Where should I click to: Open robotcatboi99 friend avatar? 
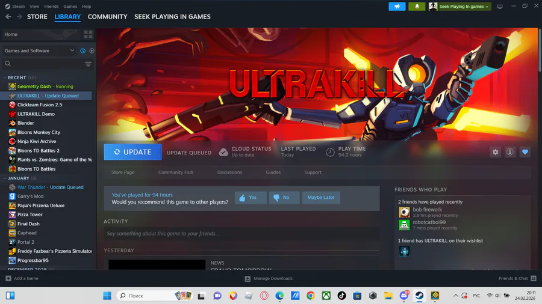pyautogui.click(x=404, y=225)
